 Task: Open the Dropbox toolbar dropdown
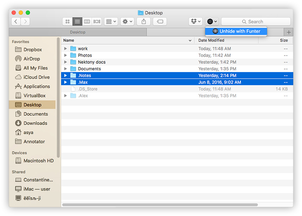[195, 21]
